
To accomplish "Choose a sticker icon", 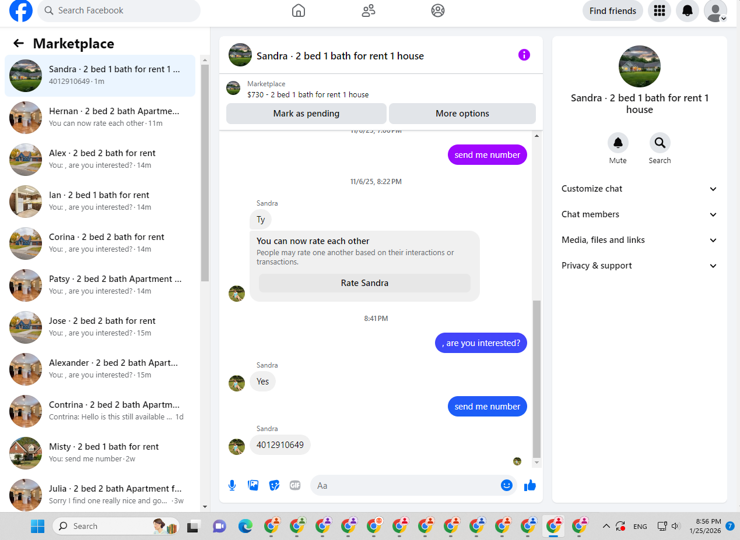I will coord(274,485).
